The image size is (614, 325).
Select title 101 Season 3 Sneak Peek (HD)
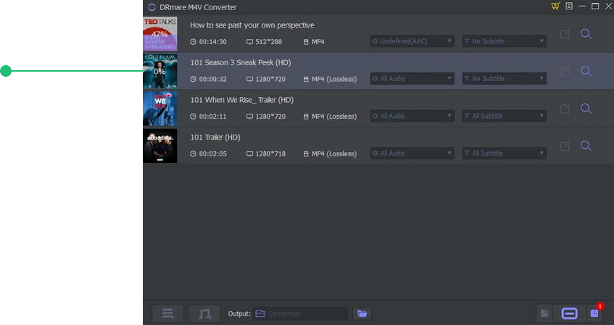click(x=241, y=62)
